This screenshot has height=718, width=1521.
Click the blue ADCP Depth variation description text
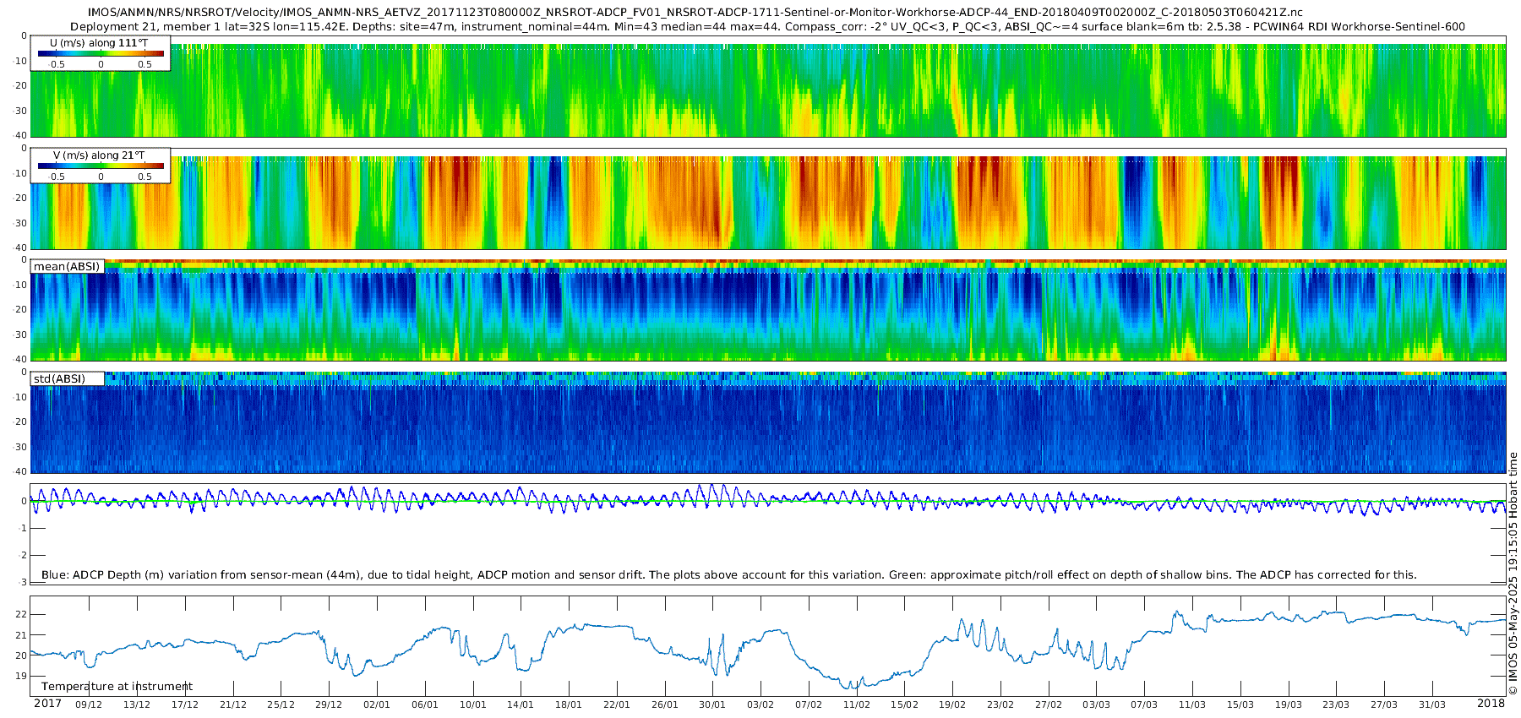click(728, 574)
